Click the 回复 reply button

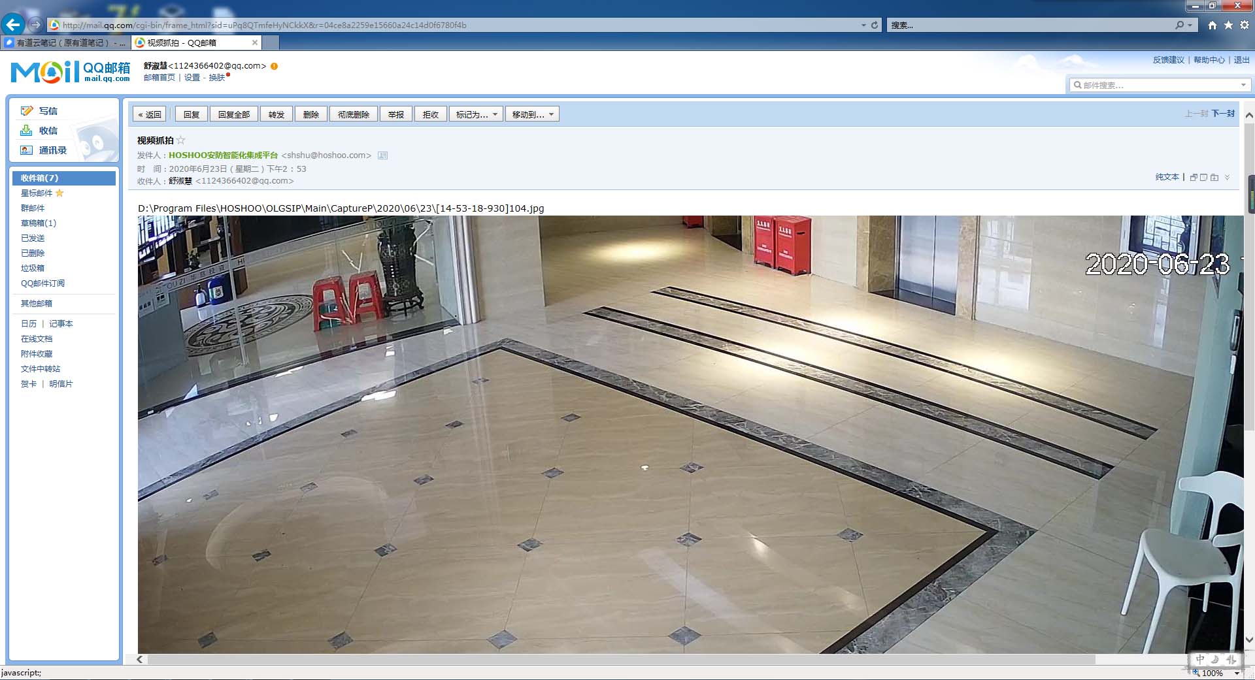(x=192, y=114)
